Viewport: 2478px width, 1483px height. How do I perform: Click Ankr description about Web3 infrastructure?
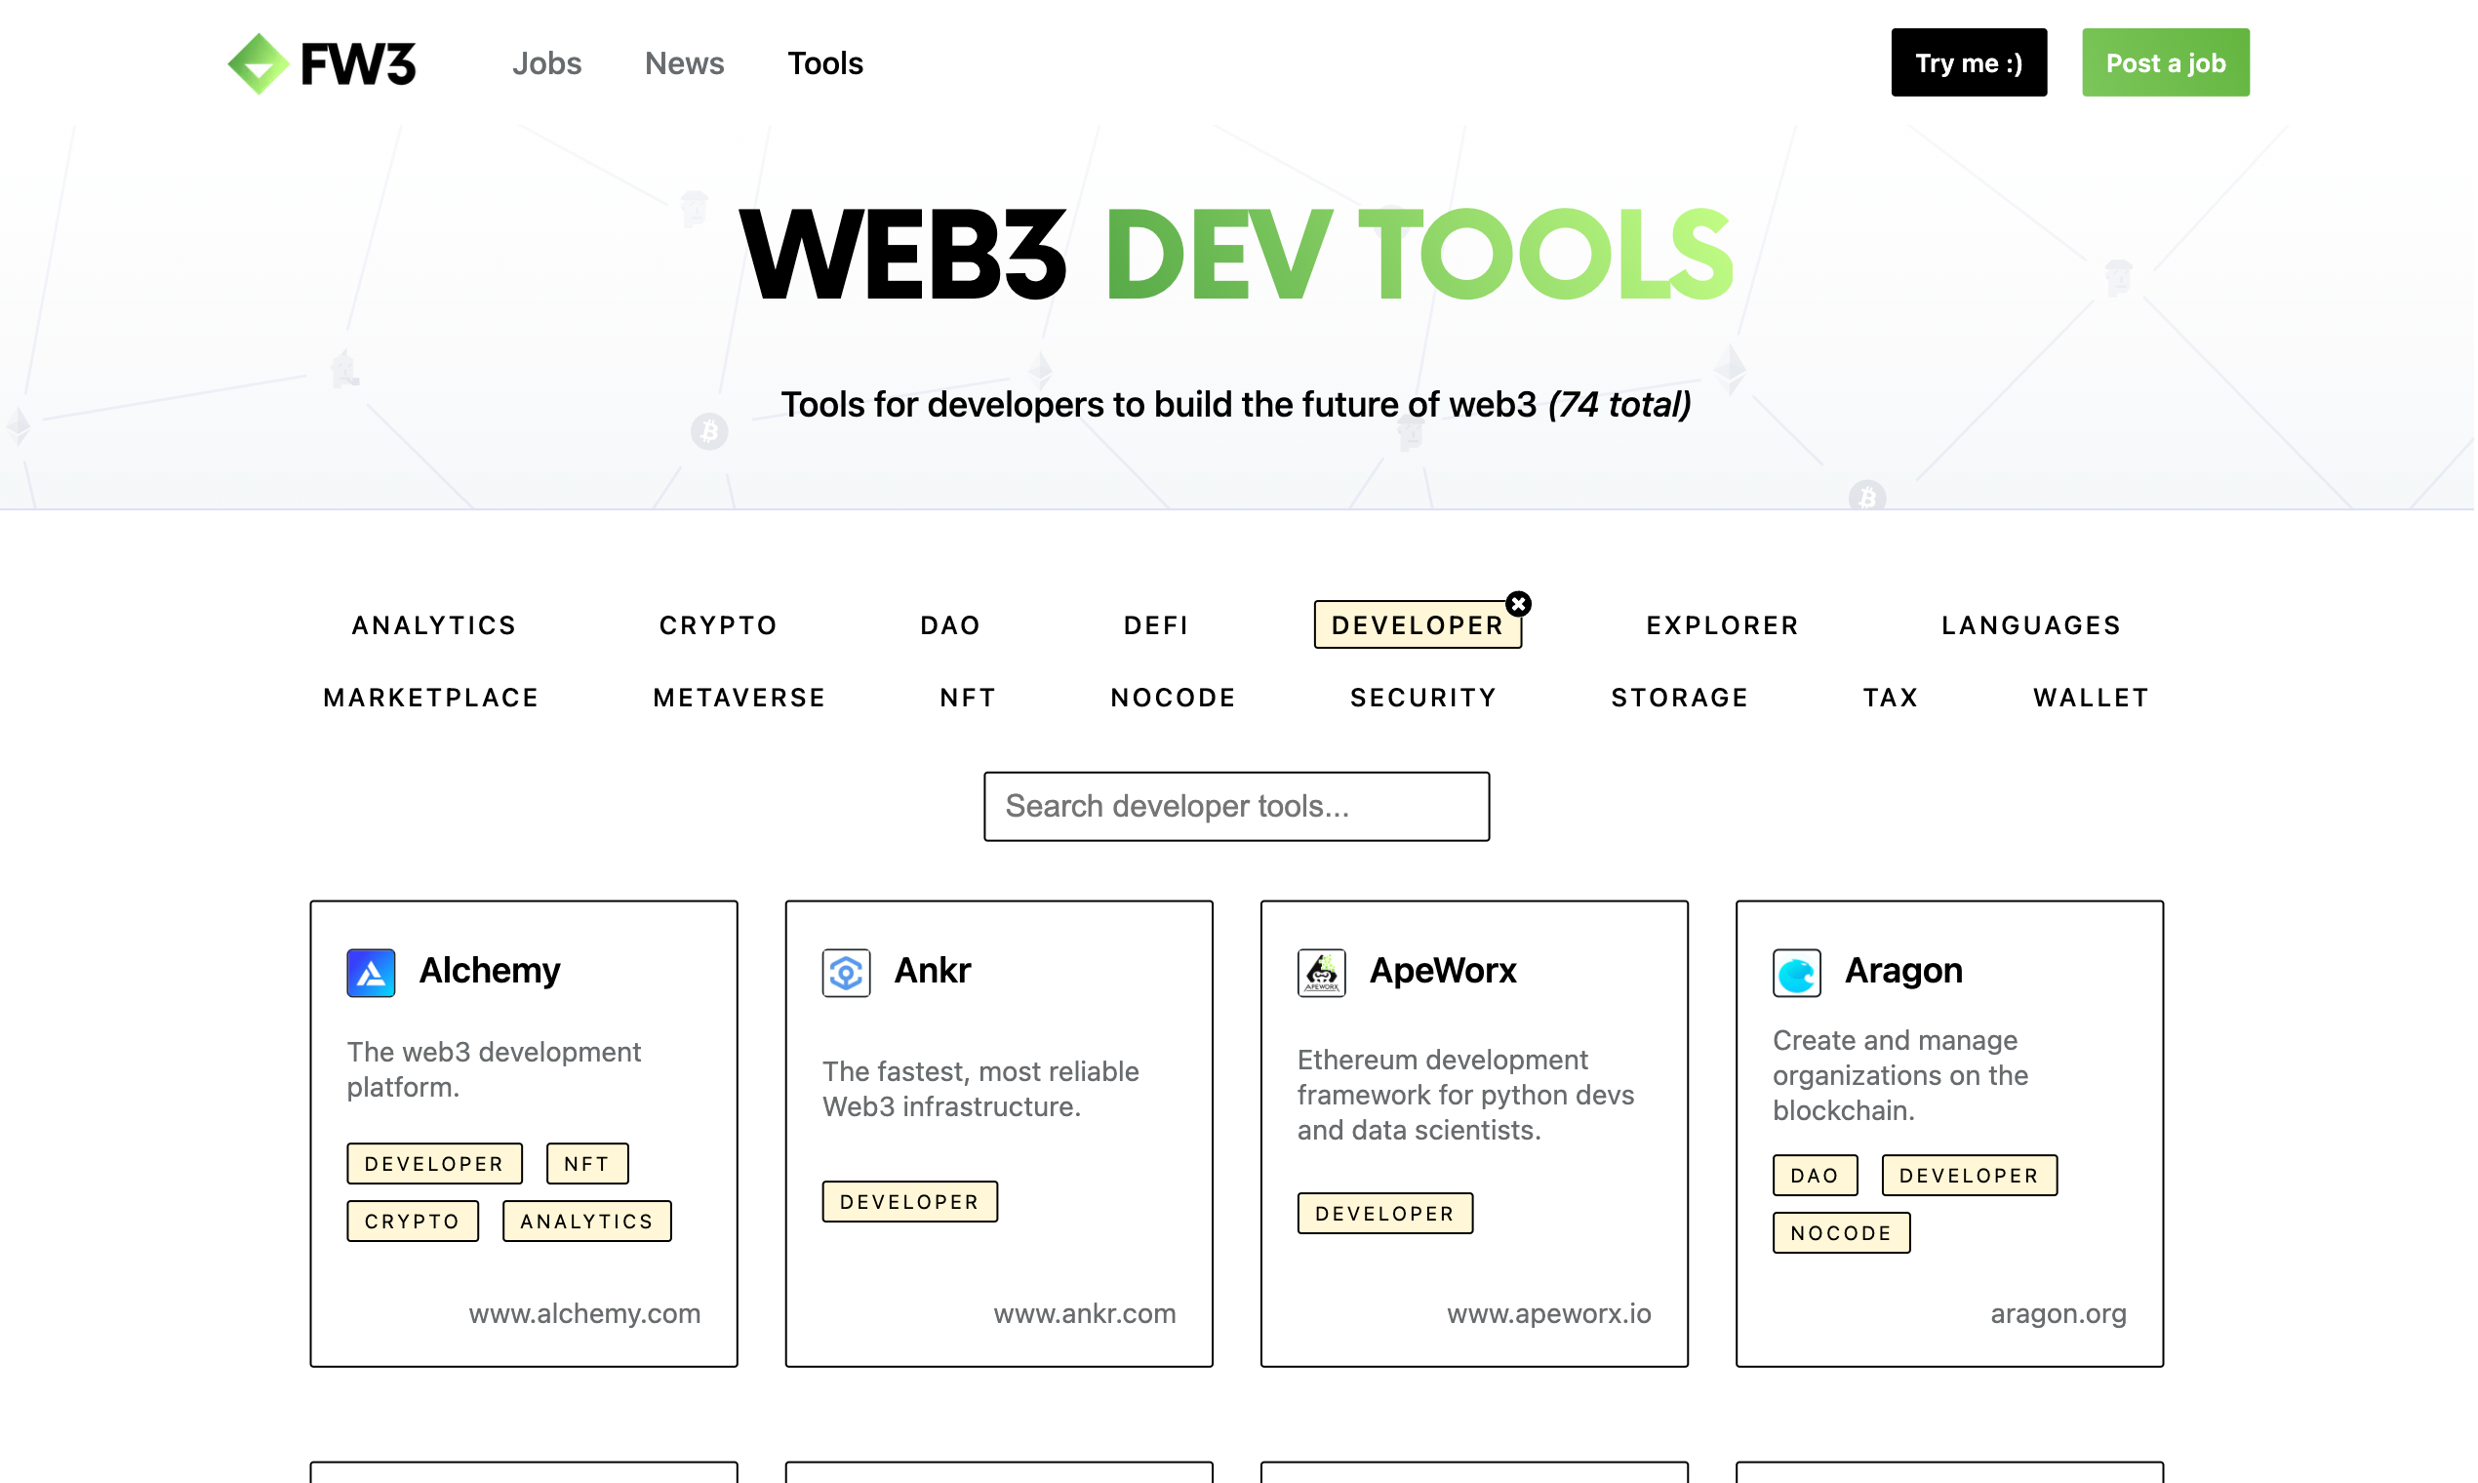tap(980, 1089)
